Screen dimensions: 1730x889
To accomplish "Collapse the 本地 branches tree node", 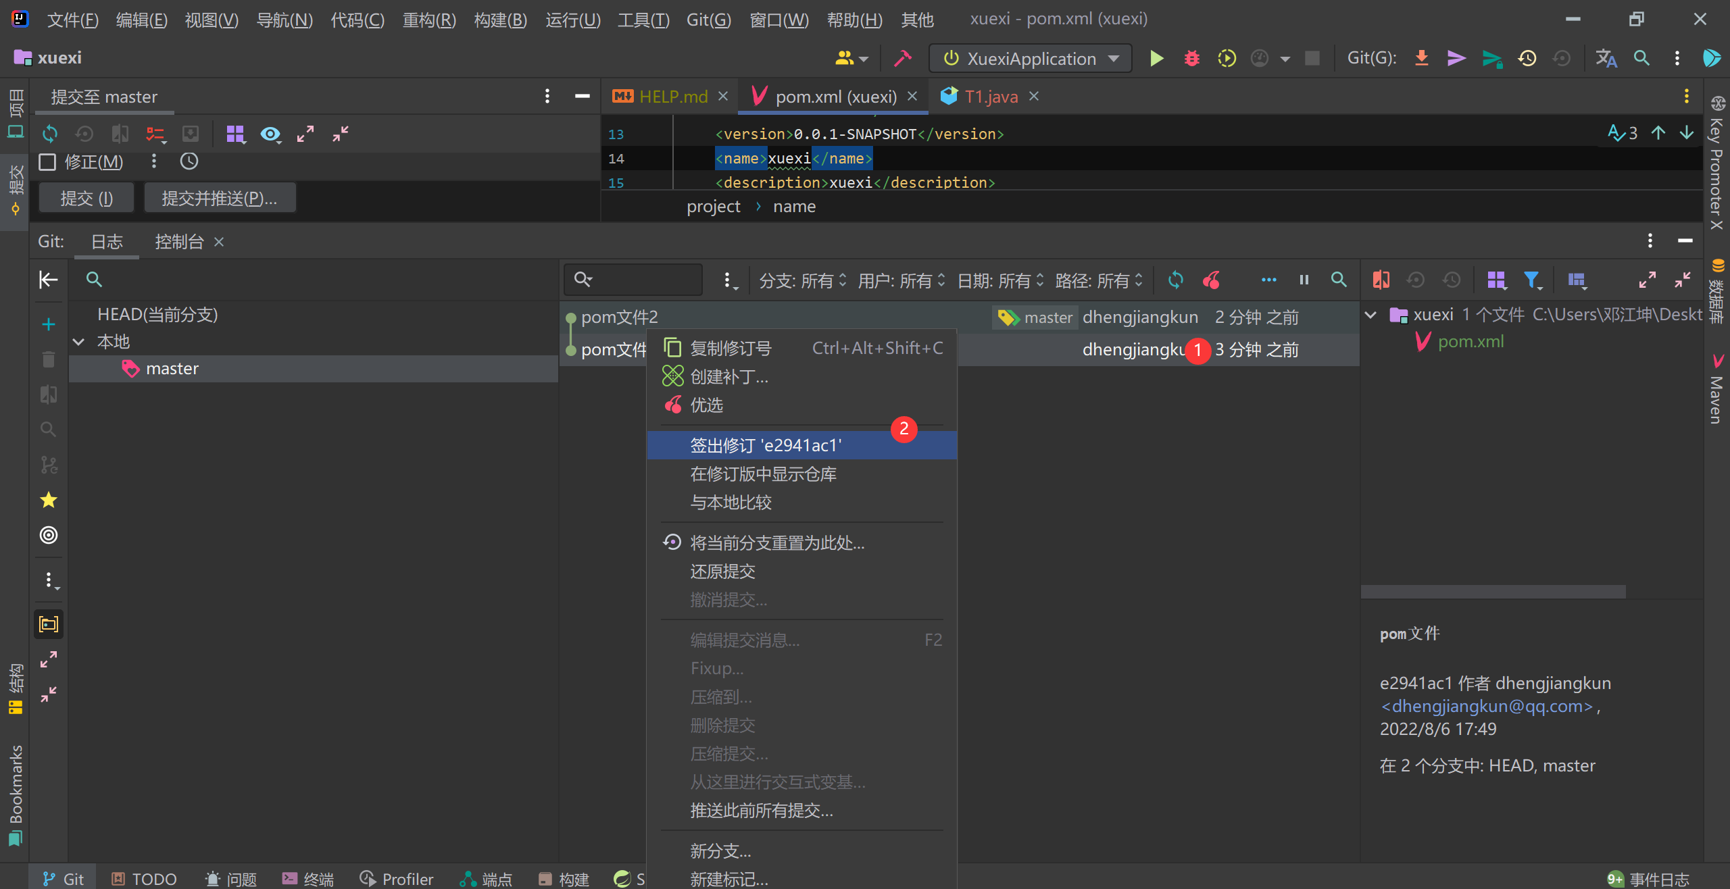I will pos(79,342).
